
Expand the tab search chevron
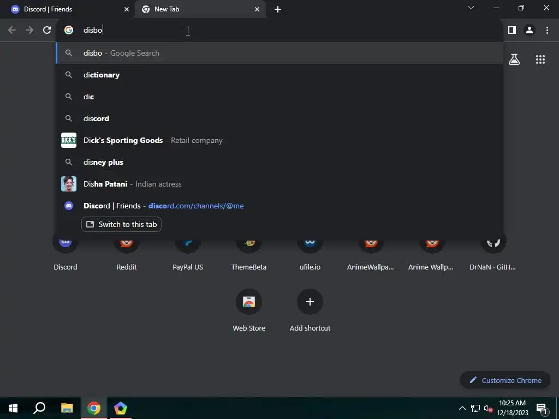(471, 8)
